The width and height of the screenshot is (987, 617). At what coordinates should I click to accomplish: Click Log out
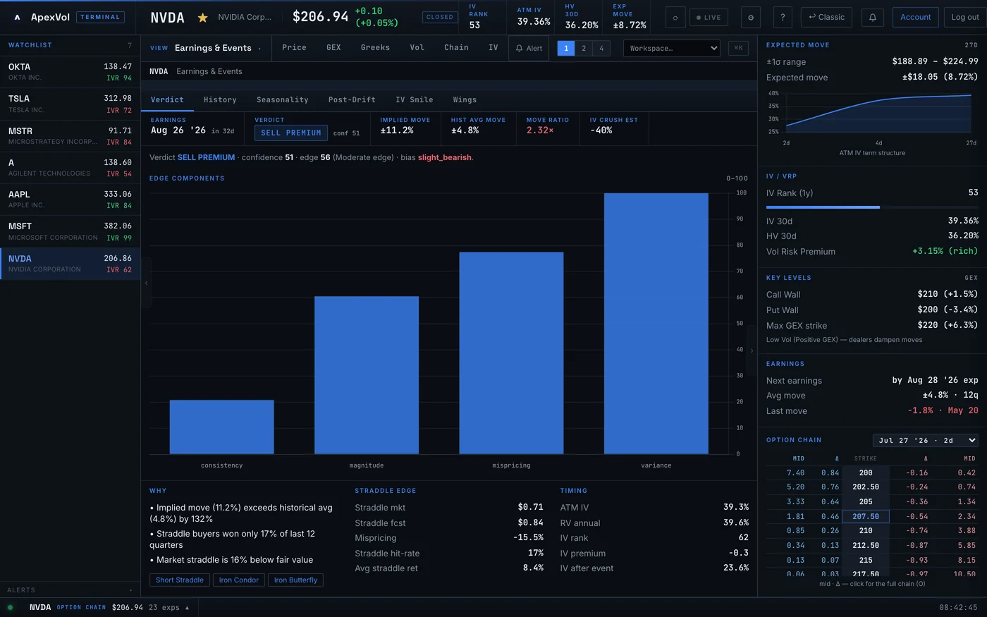click(965, 18)
